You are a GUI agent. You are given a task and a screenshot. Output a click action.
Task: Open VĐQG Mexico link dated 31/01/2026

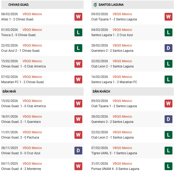pyautogui.click(x=122, y=164)
